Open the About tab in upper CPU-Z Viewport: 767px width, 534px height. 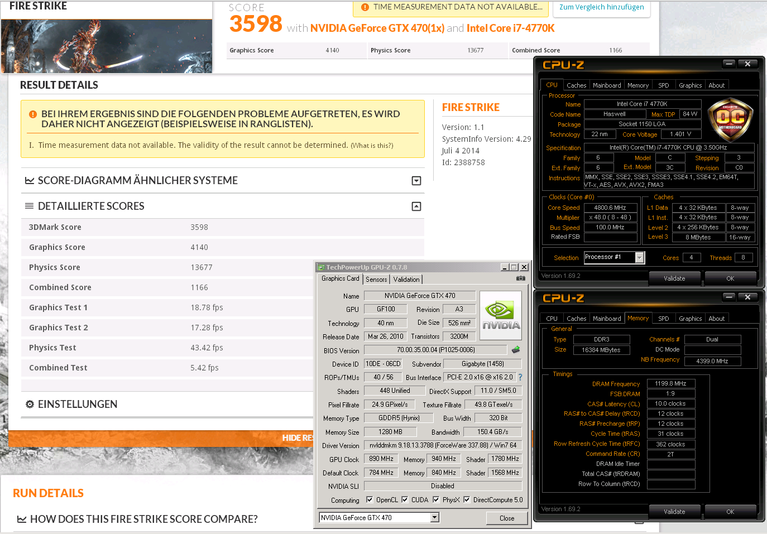tap(717, 85)
